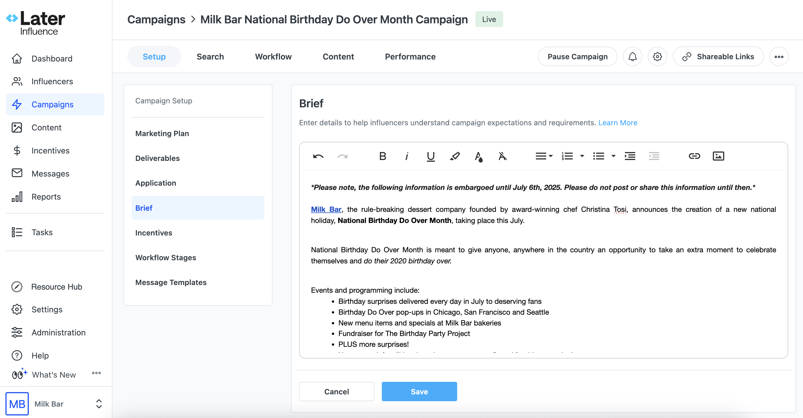This screenshot has height=418, width=803.
Task: Toggle italic formatting in the editor
Action: click(406, 156)
